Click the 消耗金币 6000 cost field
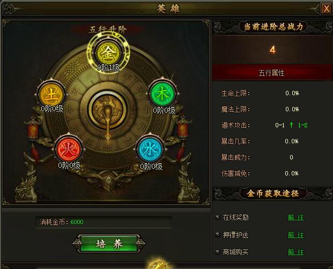 pos(104,222)
